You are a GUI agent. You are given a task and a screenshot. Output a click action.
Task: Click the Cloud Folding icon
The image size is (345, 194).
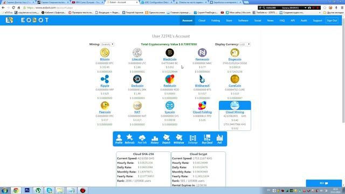pos(202,106)
